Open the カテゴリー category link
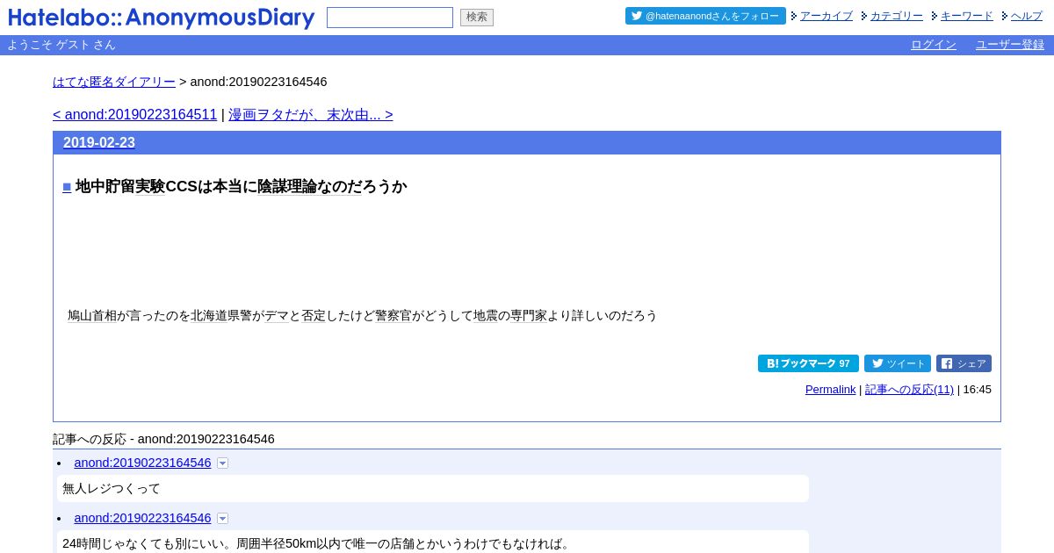Viewport: 1054px width, 553px height. click(x=897, y=16)
